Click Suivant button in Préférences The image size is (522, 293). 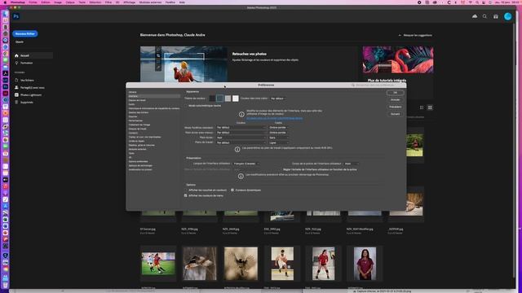pos(395,114)
